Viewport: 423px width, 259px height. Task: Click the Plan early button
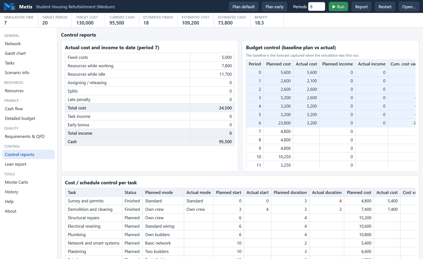274,7
